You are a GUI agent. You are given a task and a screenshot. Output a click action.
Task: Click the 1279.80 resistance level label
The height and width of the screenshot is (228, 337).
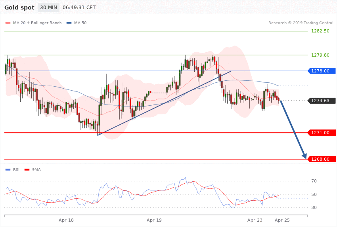point(320,55)
